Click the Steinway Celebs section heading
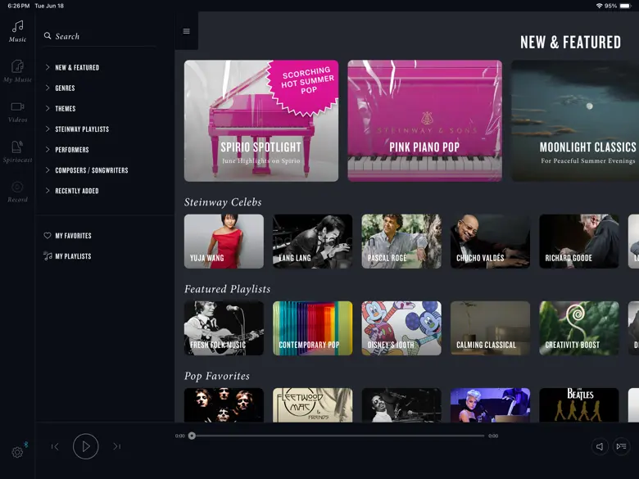The height and width of the screenshot is (479, 639). click(x=223, y=202)
